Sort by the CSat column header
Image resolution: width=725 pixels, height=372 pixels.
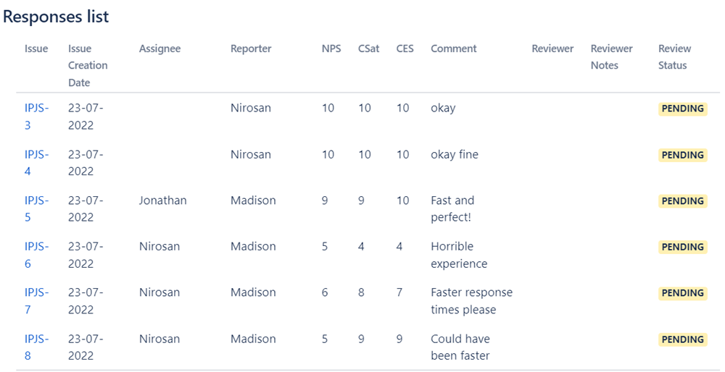[368, 48]
